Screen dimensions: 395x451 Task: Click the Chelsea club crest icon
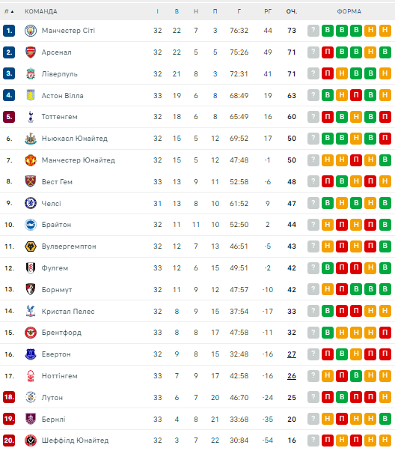point(31,203)
